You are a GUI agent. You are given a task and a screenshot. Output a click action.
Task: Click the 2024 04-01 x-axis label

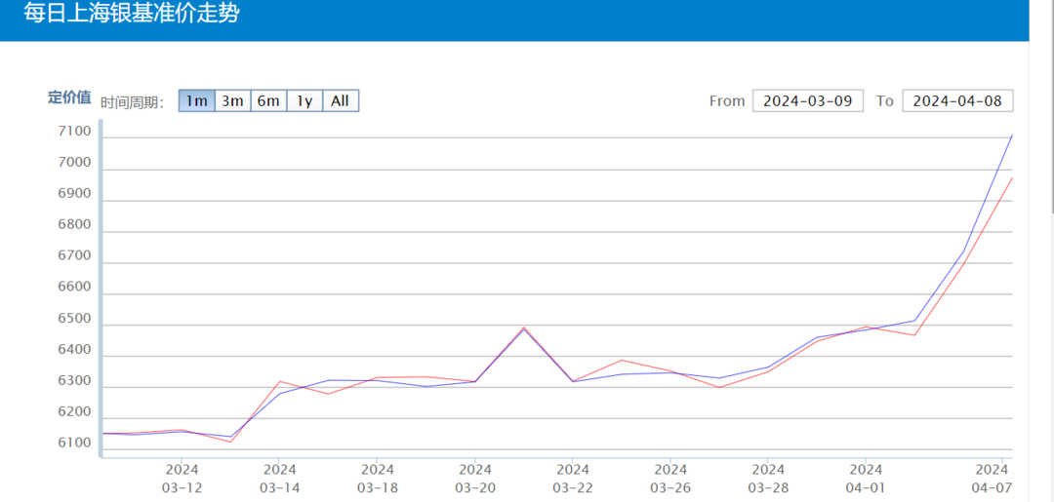click(x=866, y=478)
